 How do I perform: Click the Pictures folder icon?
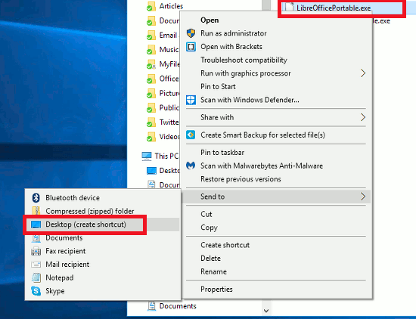coord(151,93)
